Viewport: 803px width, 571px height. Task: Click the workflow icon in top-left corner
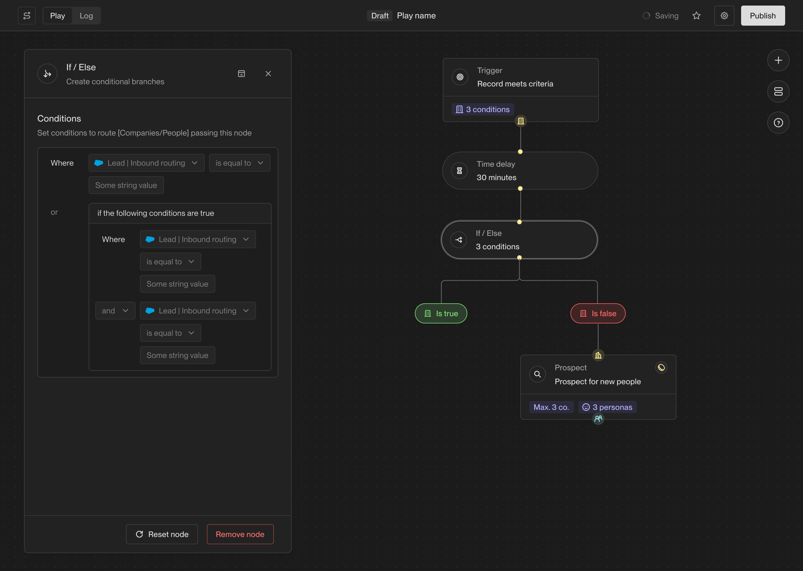point(27,15)
